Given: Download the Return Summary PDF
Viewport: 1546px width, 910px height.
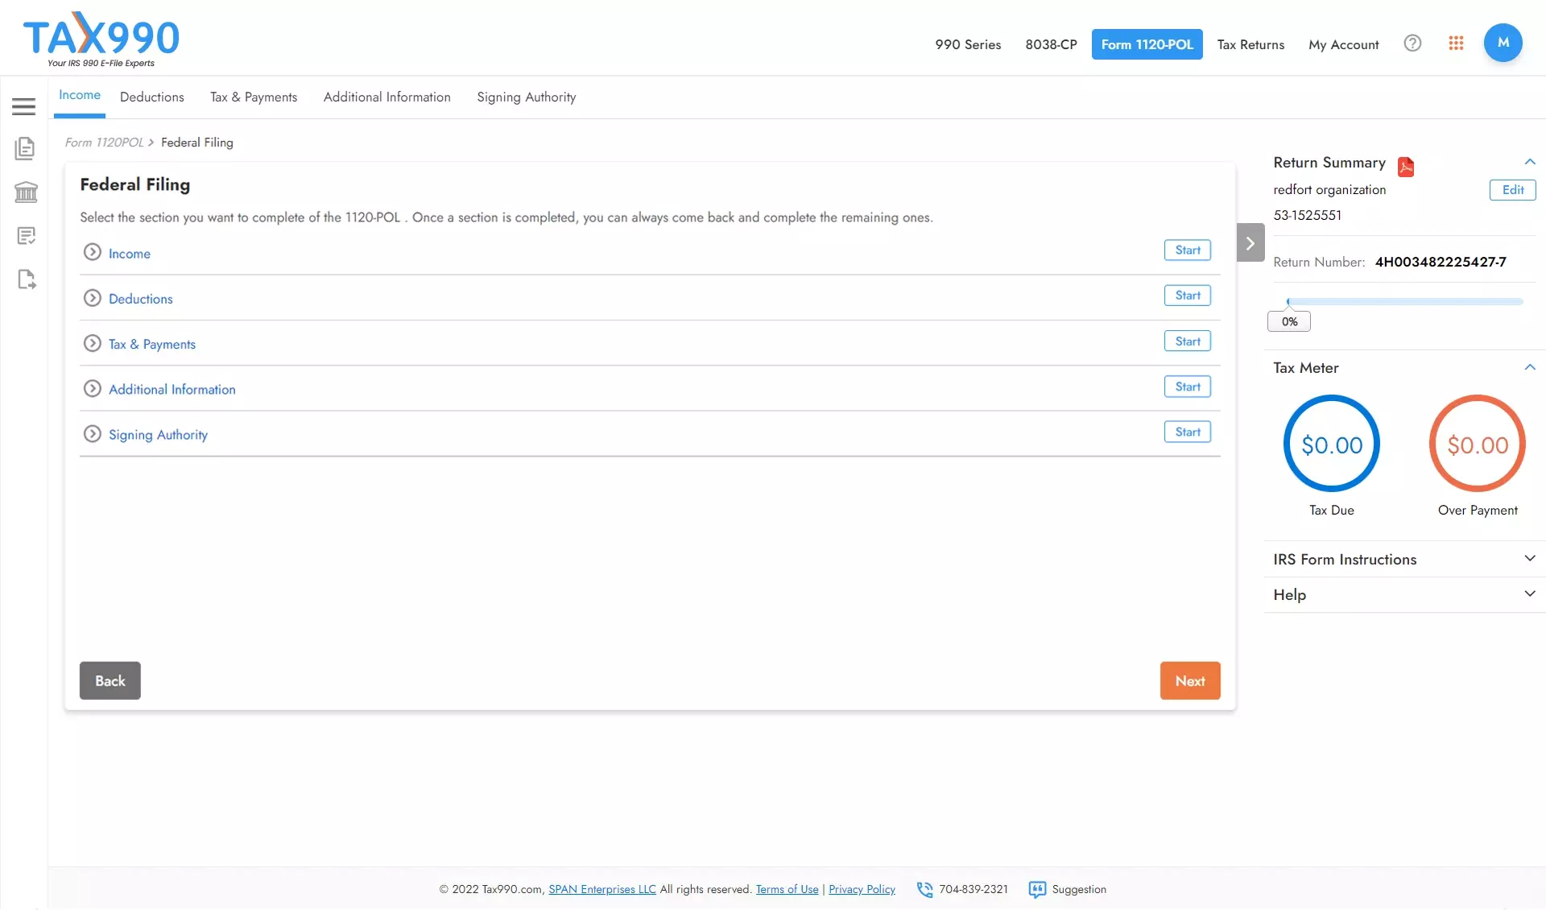Looking at the screenshot, I should pyautogui.click(x=1406, y=167).
